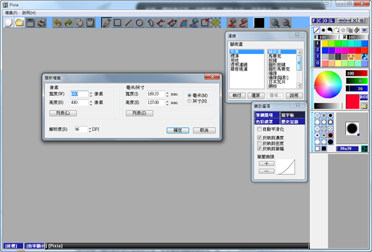Select the circle shape tool
Screen dimensions: 372x252
(x=140, y=23)
